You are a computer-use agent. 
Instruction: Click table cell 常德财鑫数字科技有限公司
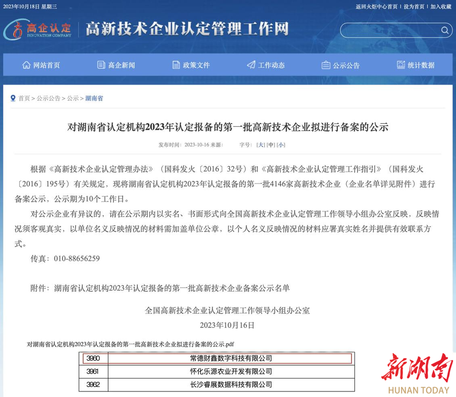[231, 358]
